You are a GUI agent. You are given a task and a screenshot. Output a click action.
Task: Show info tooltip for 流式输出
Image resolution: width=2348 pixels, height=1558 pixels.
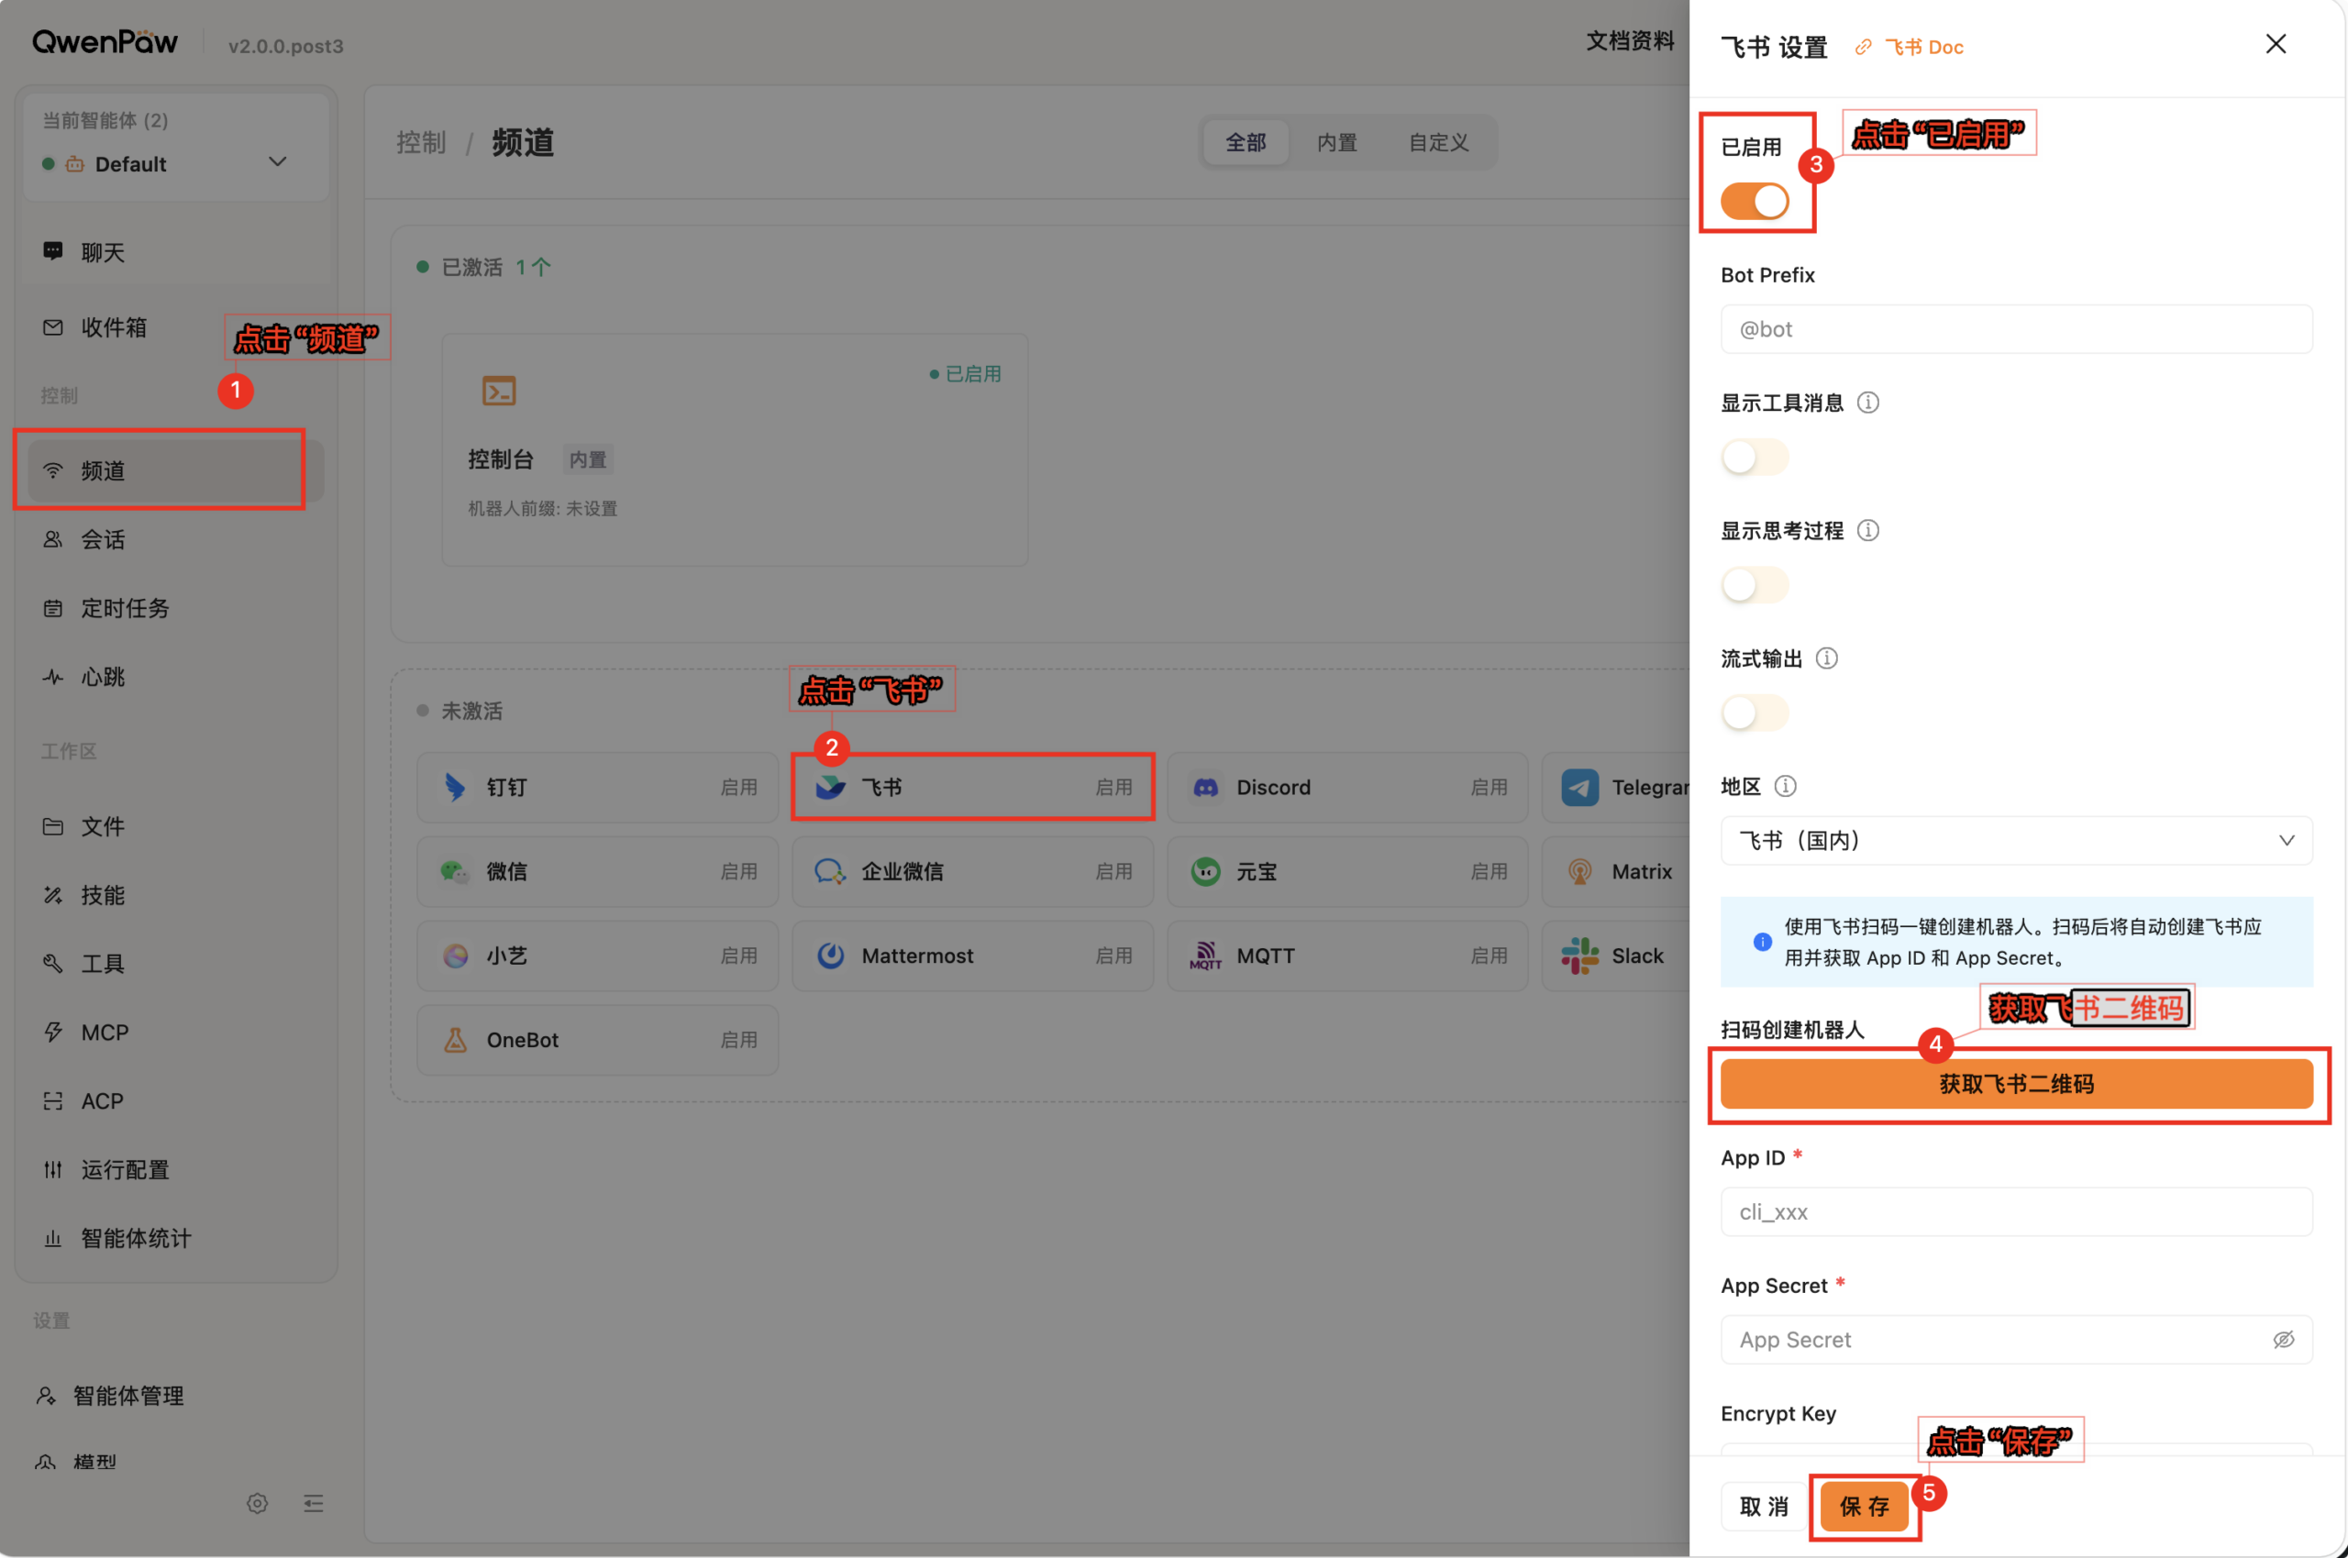point(1826,658)
